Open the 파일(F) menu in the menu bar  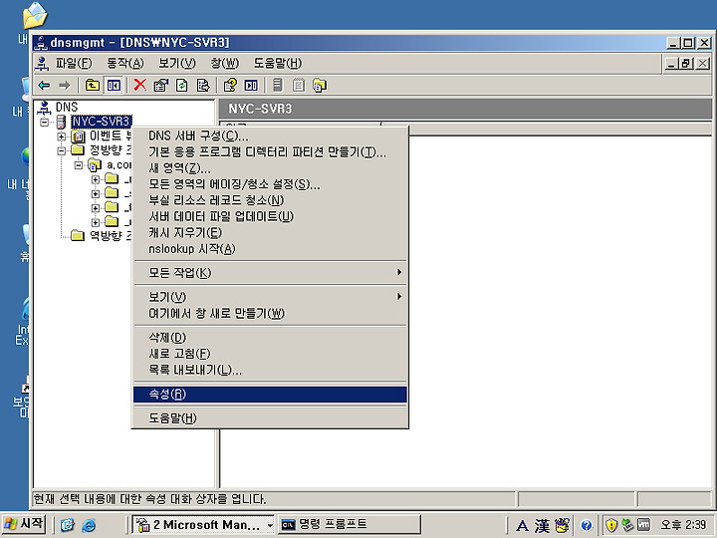(x=74, y=63)
